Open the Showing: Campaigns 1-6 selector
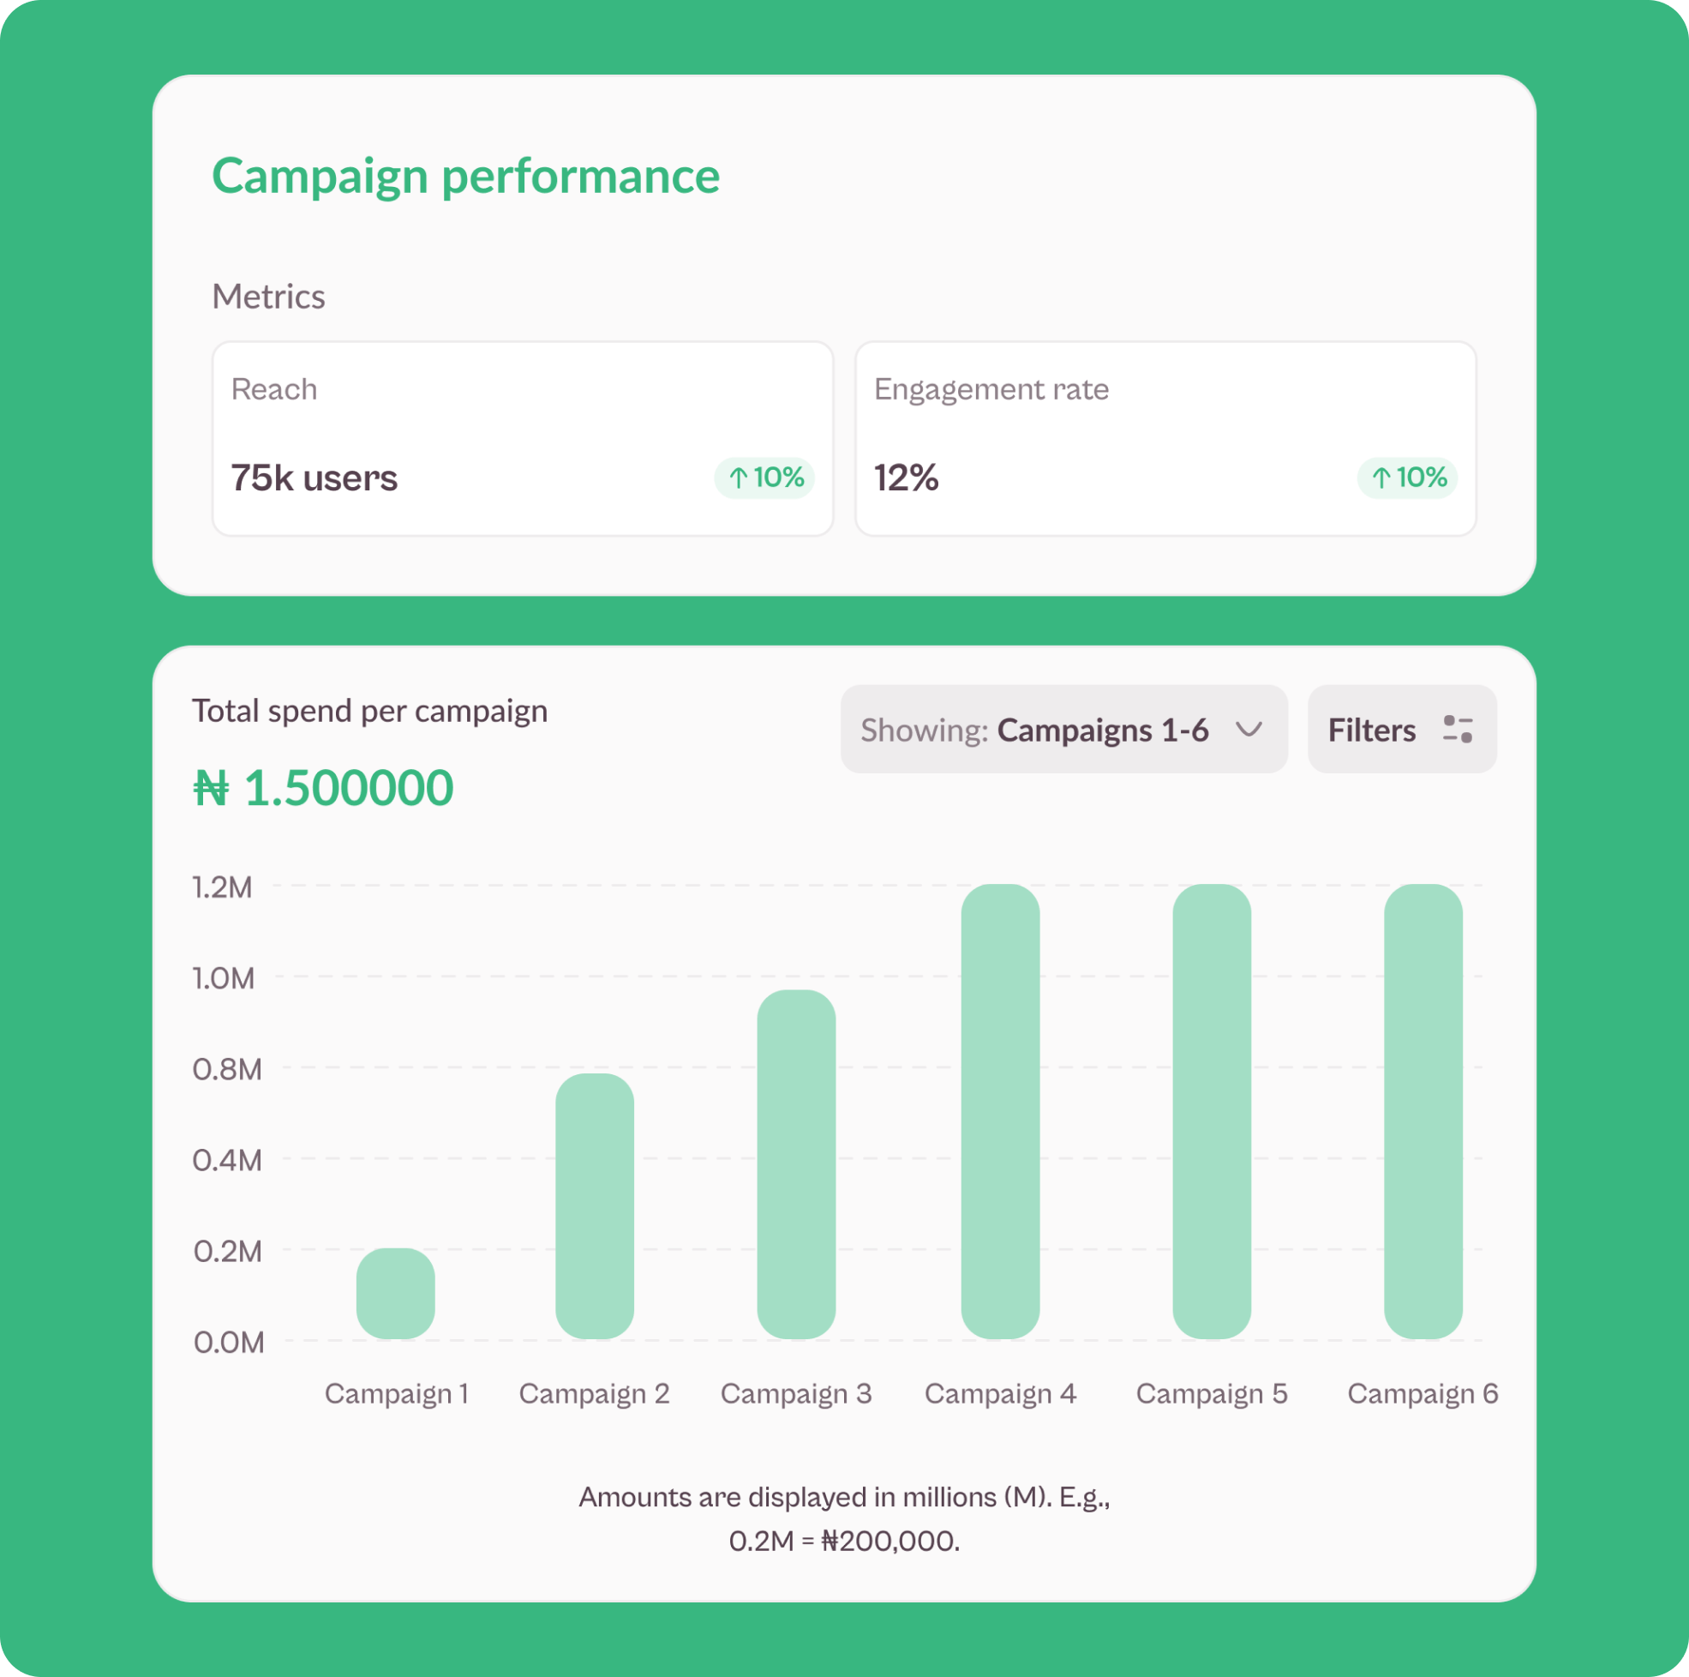 click(1063, 729)
